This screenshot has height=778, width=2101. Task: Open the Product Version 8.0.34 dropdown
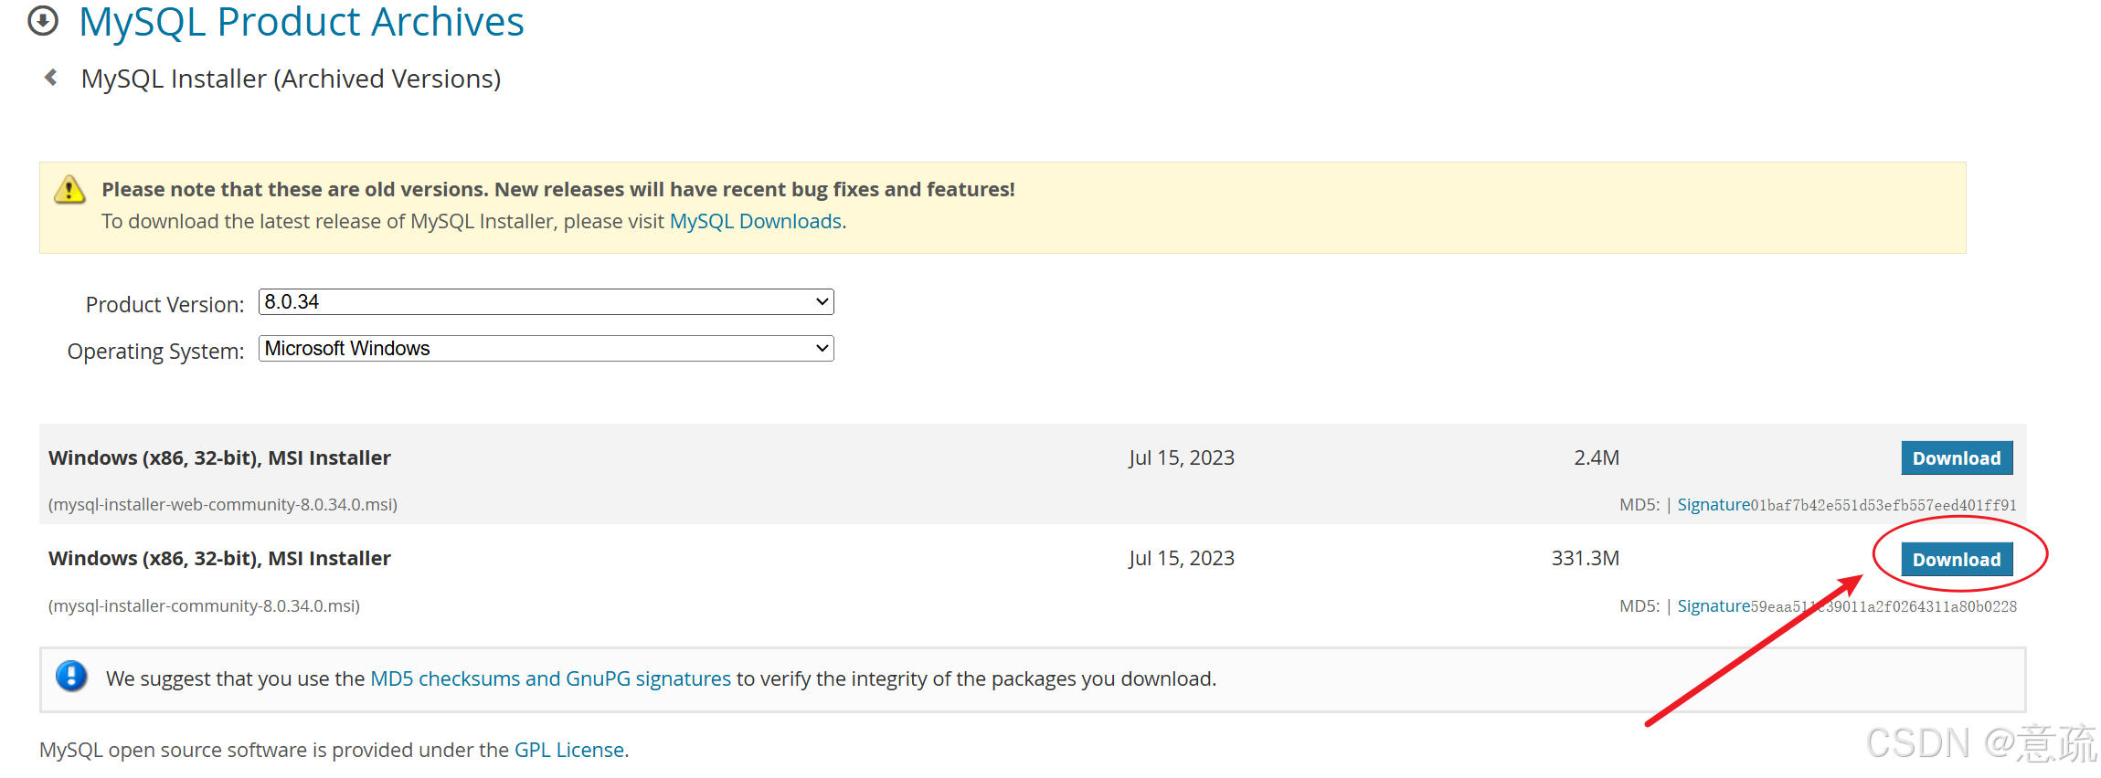[x=546, y=302]
